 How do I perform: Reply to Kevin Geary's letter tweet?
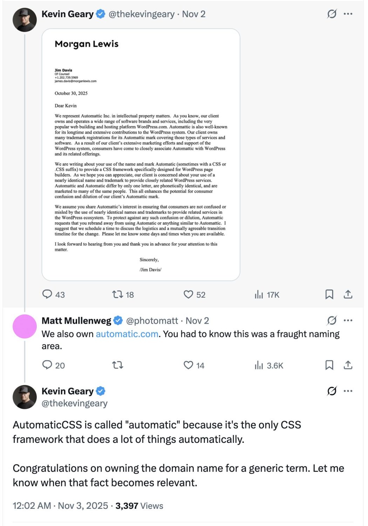pyautogui.click(x=47, y=294)
